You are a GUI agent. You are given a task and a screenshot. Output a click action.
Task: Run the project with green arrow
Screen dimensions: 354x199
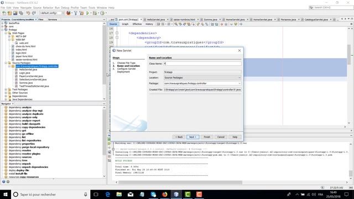click(x=87, y=13)
